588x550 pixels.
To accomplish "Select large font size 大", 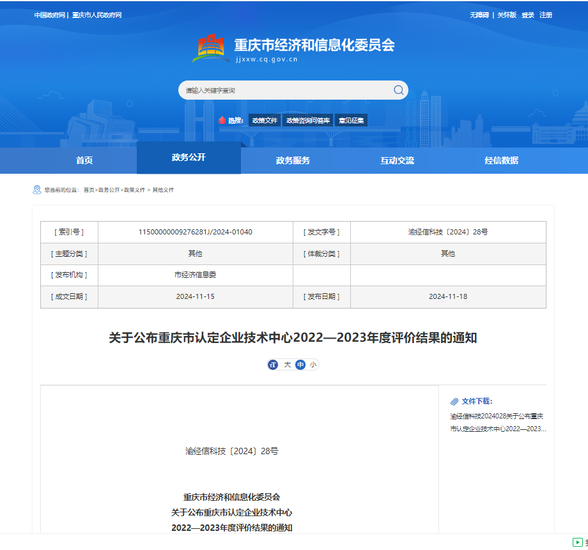I will pyautogui.click(x=287, y=364).
